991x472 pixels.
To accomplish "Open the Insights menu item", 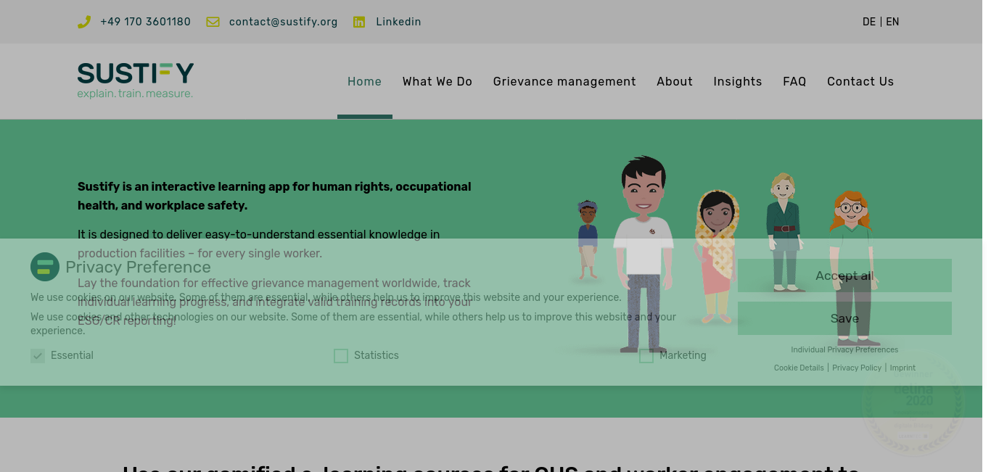I will [x=738, y=82].
